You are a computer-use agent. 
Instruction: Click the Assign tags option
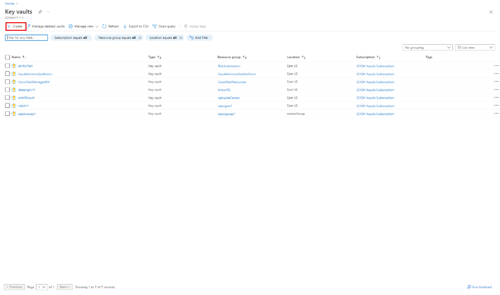pyautogui.click(x=195, y=27)
